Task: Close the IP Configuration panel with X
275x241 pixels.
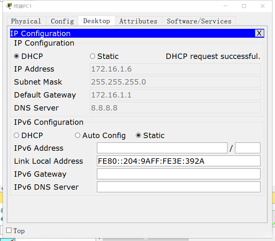Action: 259,33
